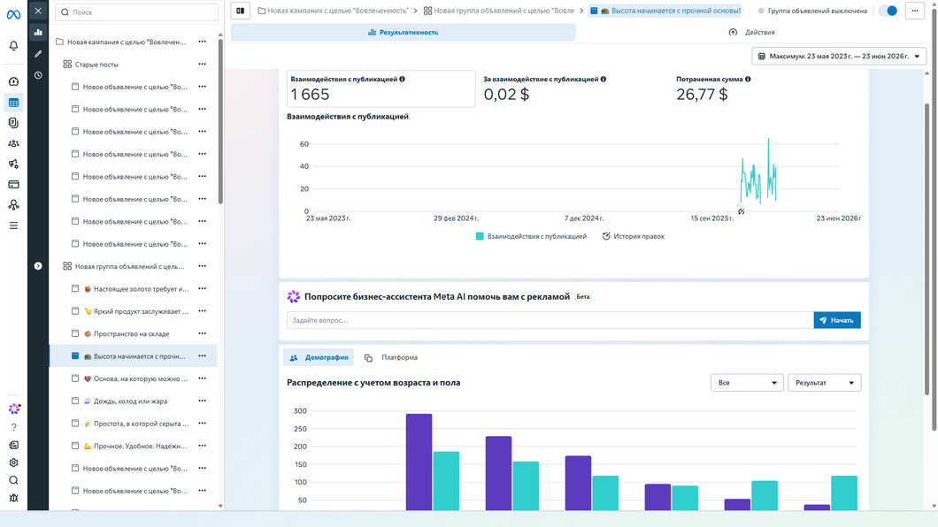Click info icon beside За взаимодействие с публикацией
Image resolution: width=938 pixels, height=527 pixels.
coord(603,79)
